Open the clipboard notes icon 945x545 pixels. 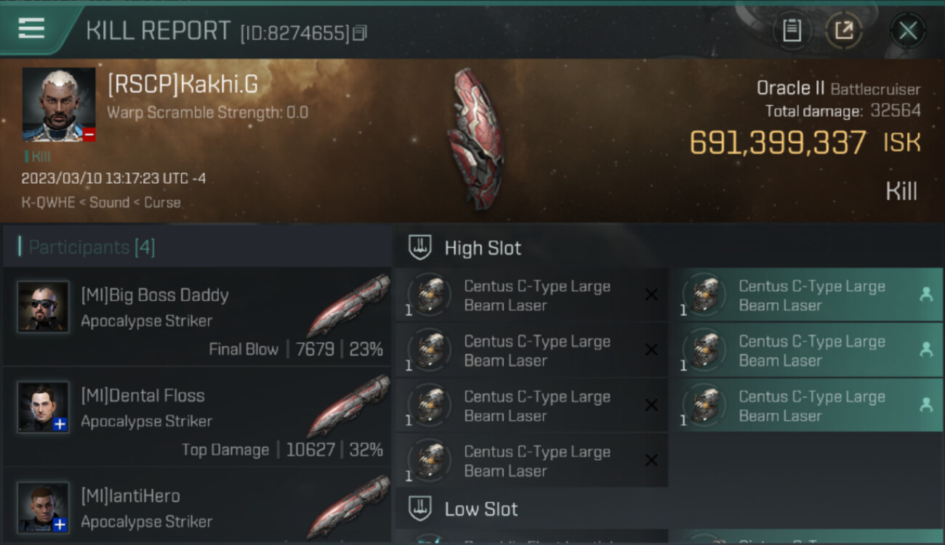tap(792, 31)
